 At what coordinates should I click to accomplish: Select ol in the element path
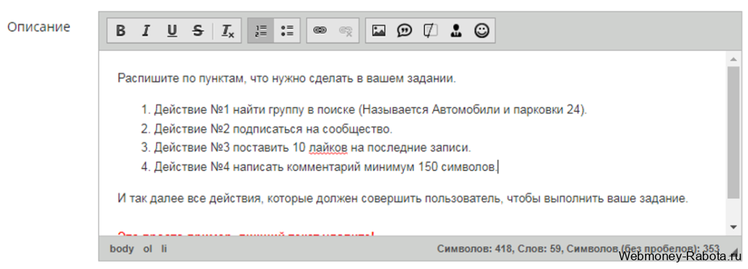[148, 249]
